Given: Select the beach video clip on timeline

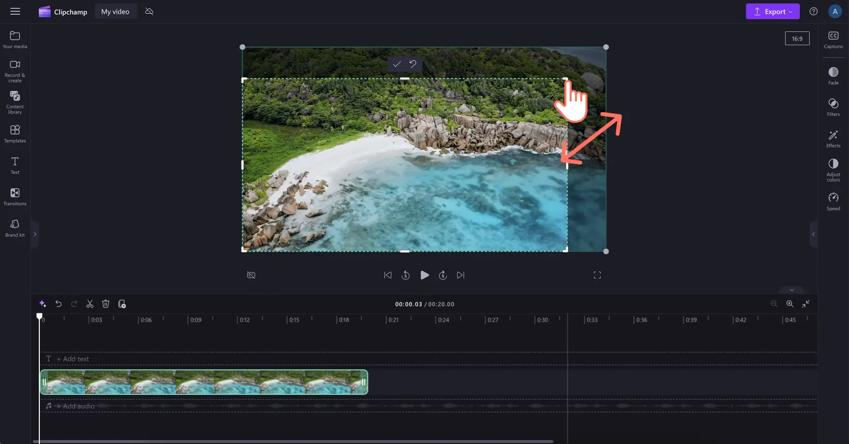Looking at the screenshot, I should tap(204, 382).
